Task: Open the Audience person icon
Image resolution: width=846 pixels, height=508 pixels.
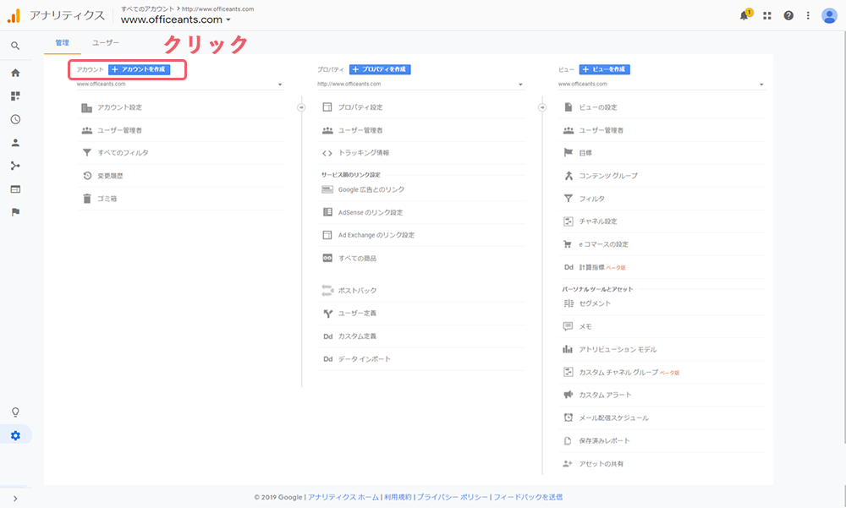Action: [x=15, y=143]
